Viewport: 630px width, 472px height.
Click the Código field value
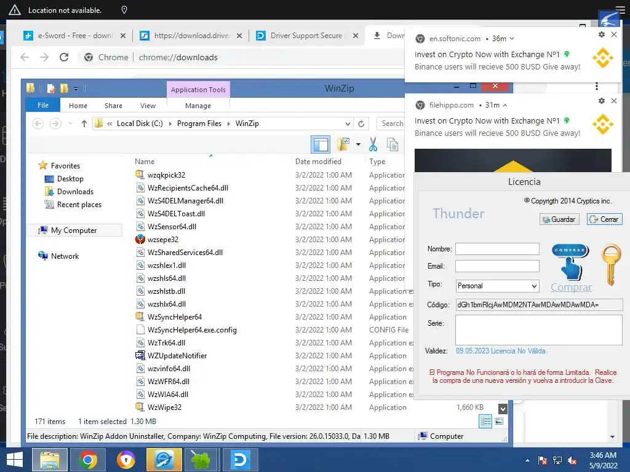click(539, 305)
